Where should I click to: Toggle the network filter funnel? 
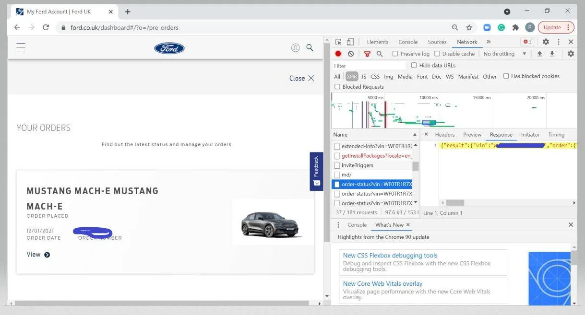point(367,54)
